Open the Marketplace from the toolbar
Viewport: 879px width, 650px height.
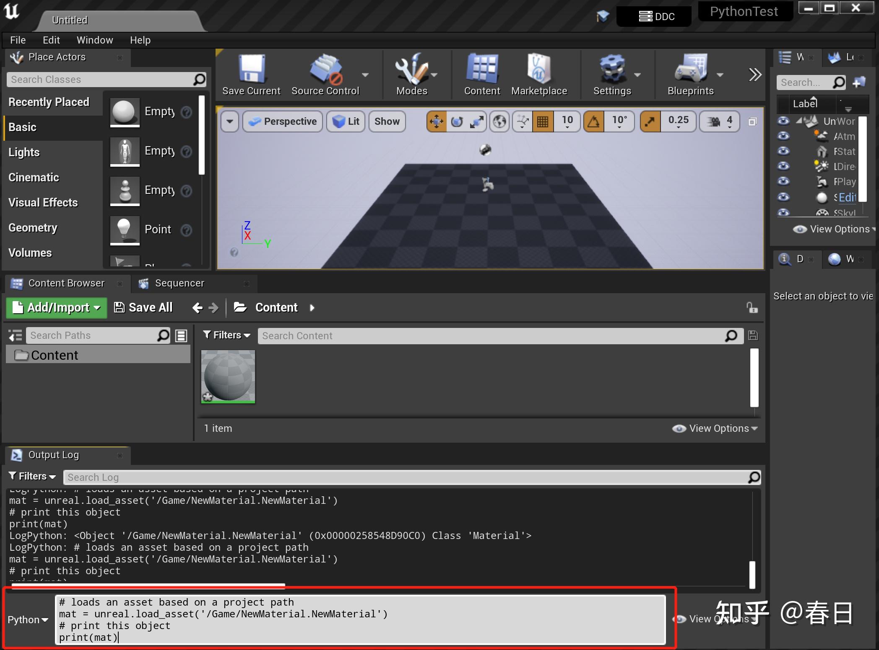coord(538,75)
